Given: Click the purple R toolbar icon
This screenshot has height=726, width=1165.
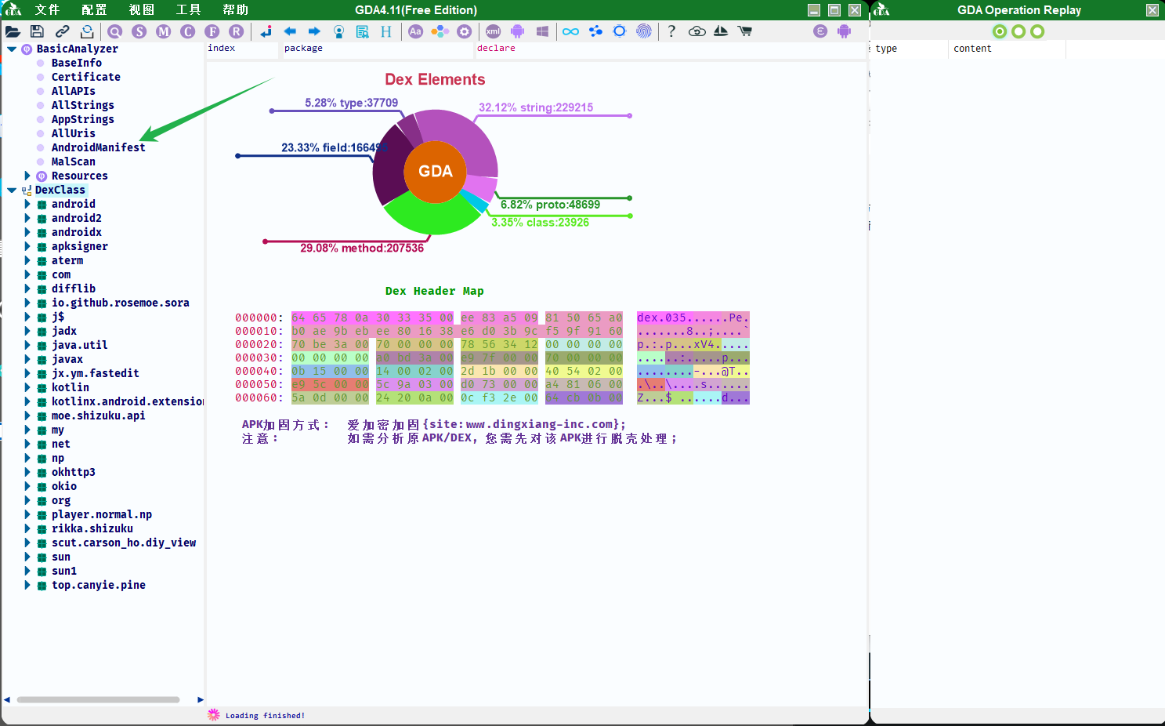Looking at the screenshot, I should tap(237, 31).
